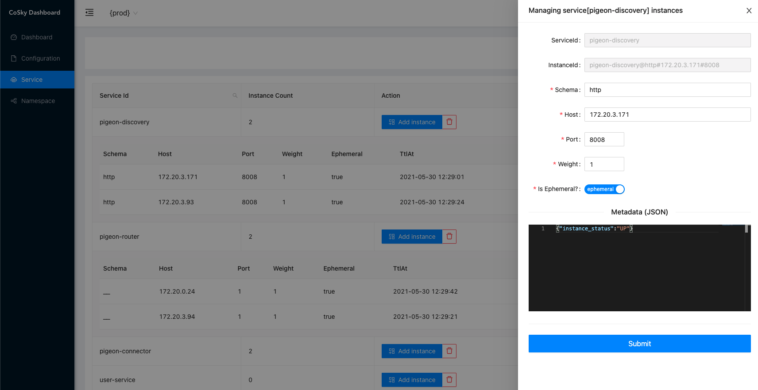Click the CoSky Dashboard logo title
Image resolution: width=758 pixels, height=390 pixels.
click(x=35, y=12)
